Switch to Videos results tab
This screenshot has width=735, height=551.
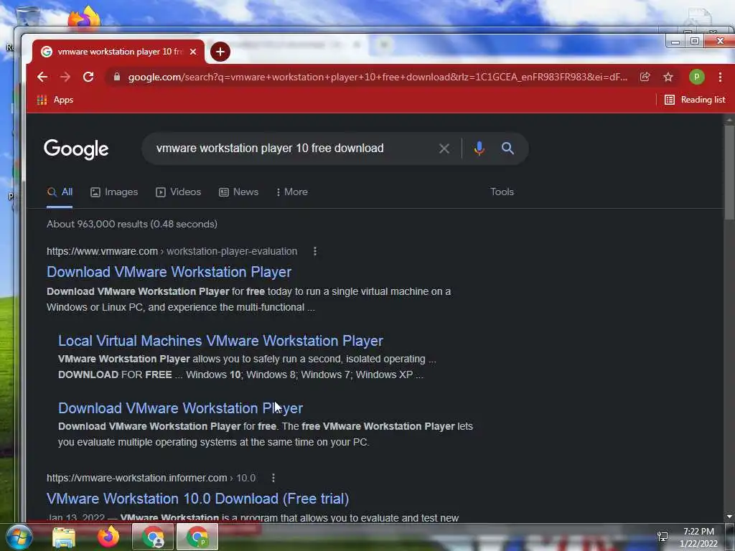[178, 192]
